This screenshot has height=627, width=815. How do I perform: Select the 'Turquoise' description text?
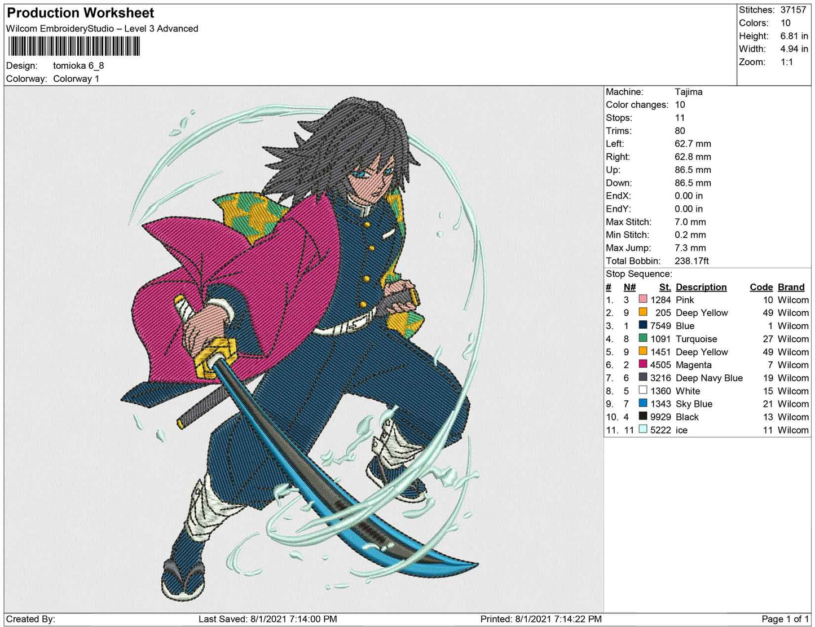pyautogui.click(x=697, y=339)
